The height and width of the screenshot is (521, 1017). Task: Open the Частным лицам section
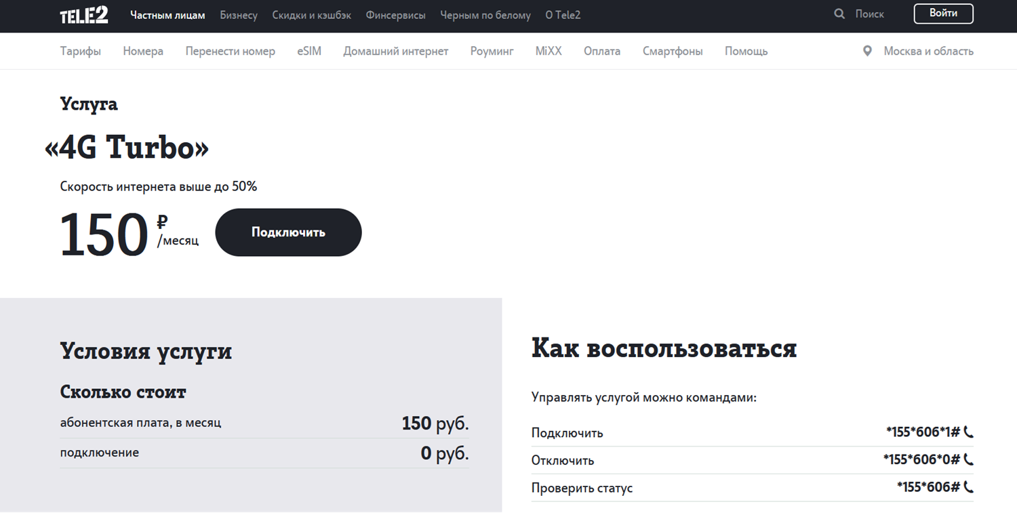(x=167, y=15)
